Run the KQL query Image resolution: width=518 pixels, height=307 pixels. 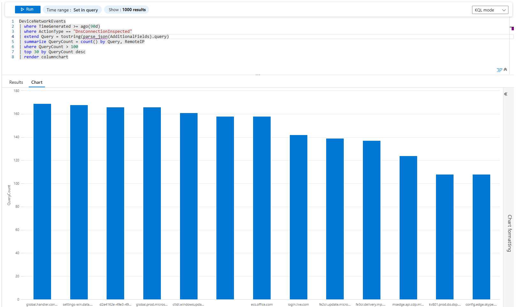click(x=27, y=10)
